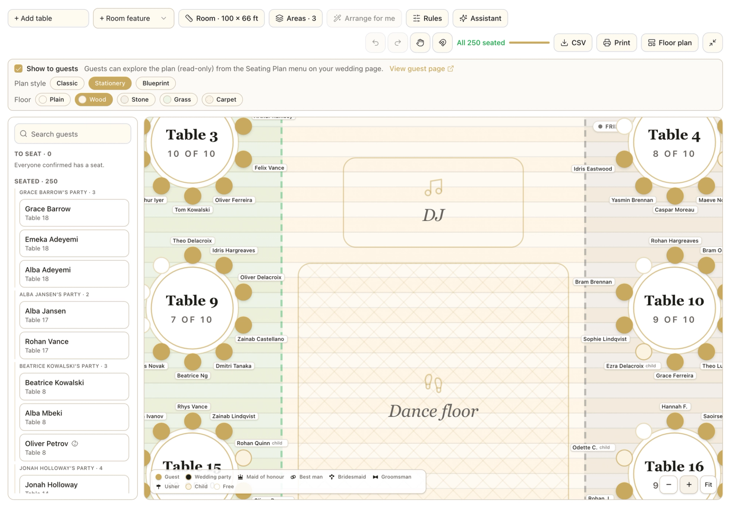Screen dimensions: 731x508
Task: Select the Emeka Adeyemi guest card
Action: tap(74, 243)
